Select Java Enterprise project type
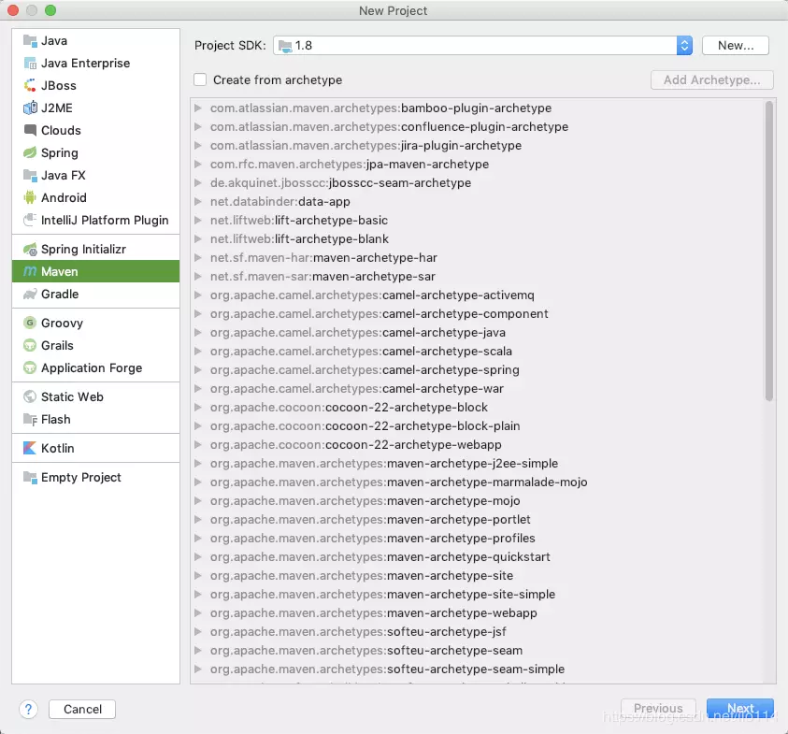The height and width of the screenshot is (734, 788). [95, 64]
